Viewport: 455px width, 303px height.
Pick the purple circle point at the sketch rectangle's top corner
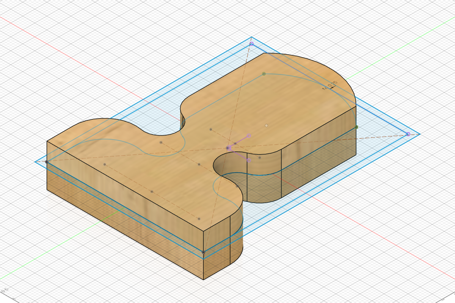tap(251, 44)
